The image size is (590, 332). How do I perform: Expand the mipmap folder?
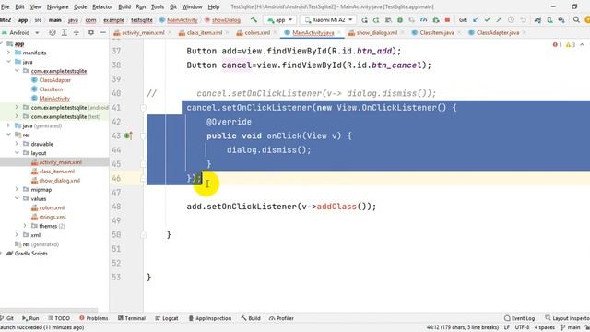pyautogui.click(x=17, y=189)
